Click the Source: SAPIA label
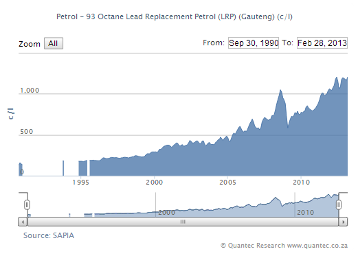Viewport: 358px width, 258px height. pyautogui.click(x=49, y=235)
